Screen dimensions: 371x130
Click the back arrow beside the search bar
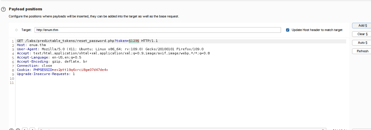point(25,129)
